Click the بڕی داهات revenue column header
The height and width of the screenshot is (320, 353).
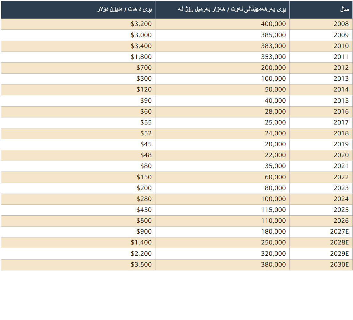click(x=124, y=10)
